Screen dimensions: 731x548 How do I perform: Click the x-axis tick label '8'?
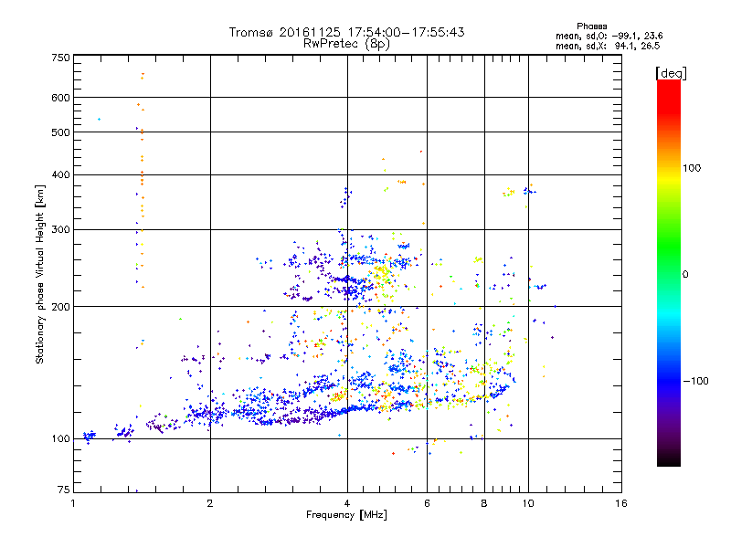point(484,503)
